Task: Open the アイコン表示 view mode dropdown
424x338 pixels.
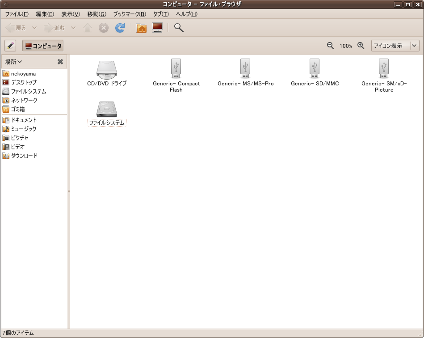Action: pos(395,46)
